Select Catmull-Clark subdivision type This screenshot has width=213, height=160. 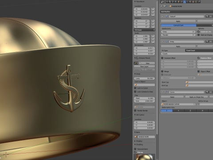tap(178, 25)
